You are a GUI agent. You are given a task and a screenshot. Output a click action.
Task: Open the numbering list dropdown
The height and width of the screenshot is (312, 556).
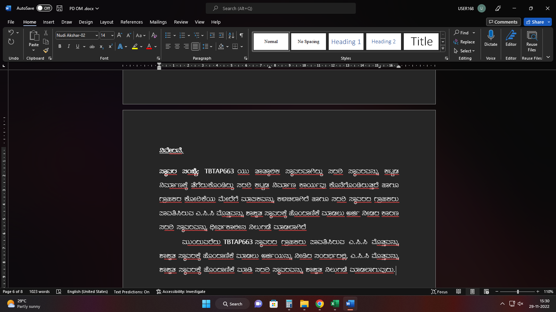[189, 35]
